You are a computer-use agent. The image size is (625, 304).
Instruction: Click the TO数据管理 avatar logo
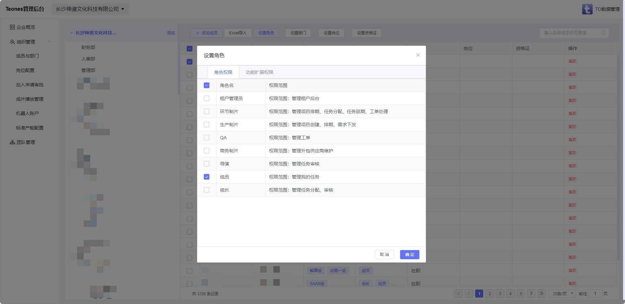[587, 9]
